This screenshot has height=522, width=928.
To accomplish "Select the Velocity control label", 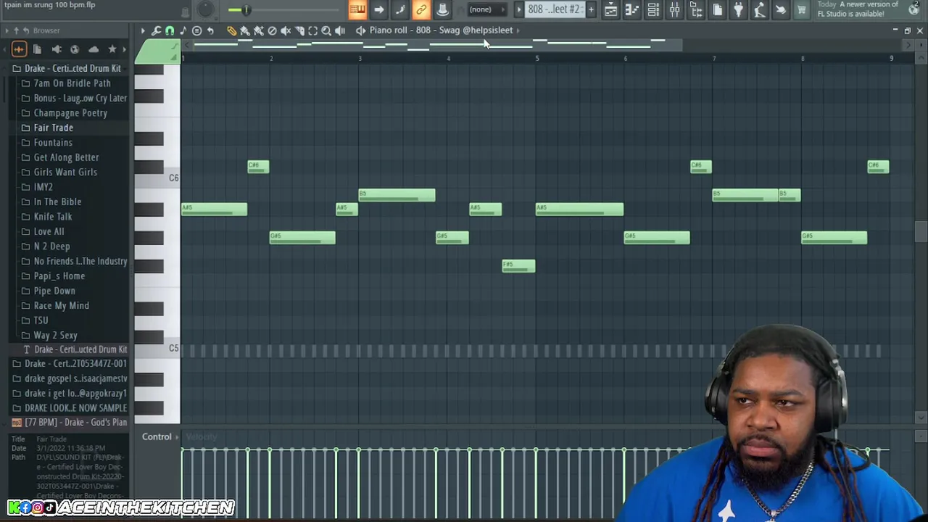I will tap(202, 437).
